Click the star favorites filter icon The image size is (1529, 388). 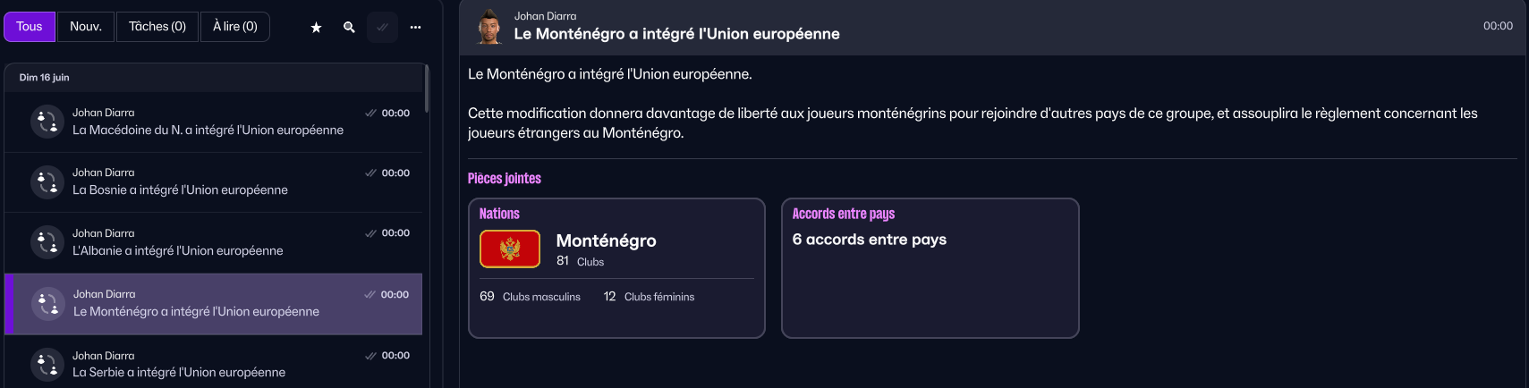[316, 28]
